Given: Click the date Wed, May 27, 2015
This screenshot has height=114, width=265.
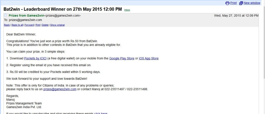Looking at the screenshot, I should pyautogui.click(x=236, y=16).
